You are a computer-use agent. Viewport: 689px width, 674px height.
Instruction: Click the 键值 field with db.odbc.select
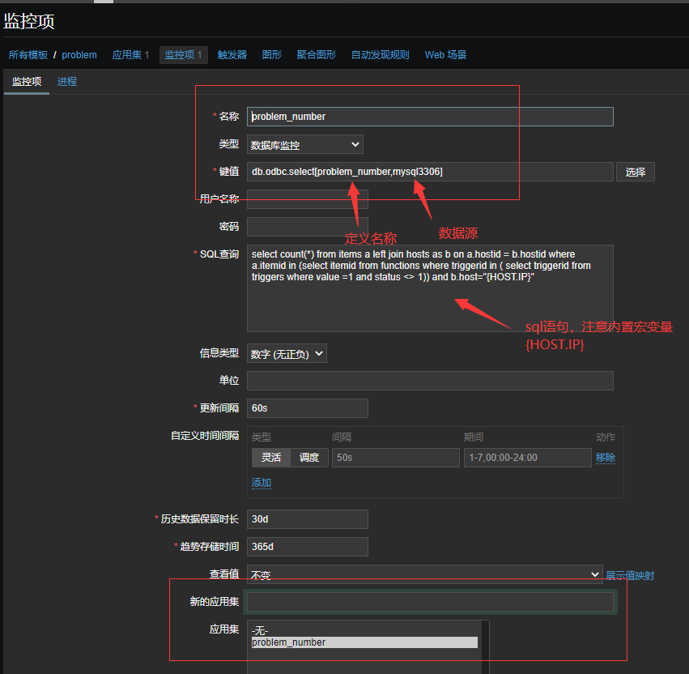click(430, 172)
